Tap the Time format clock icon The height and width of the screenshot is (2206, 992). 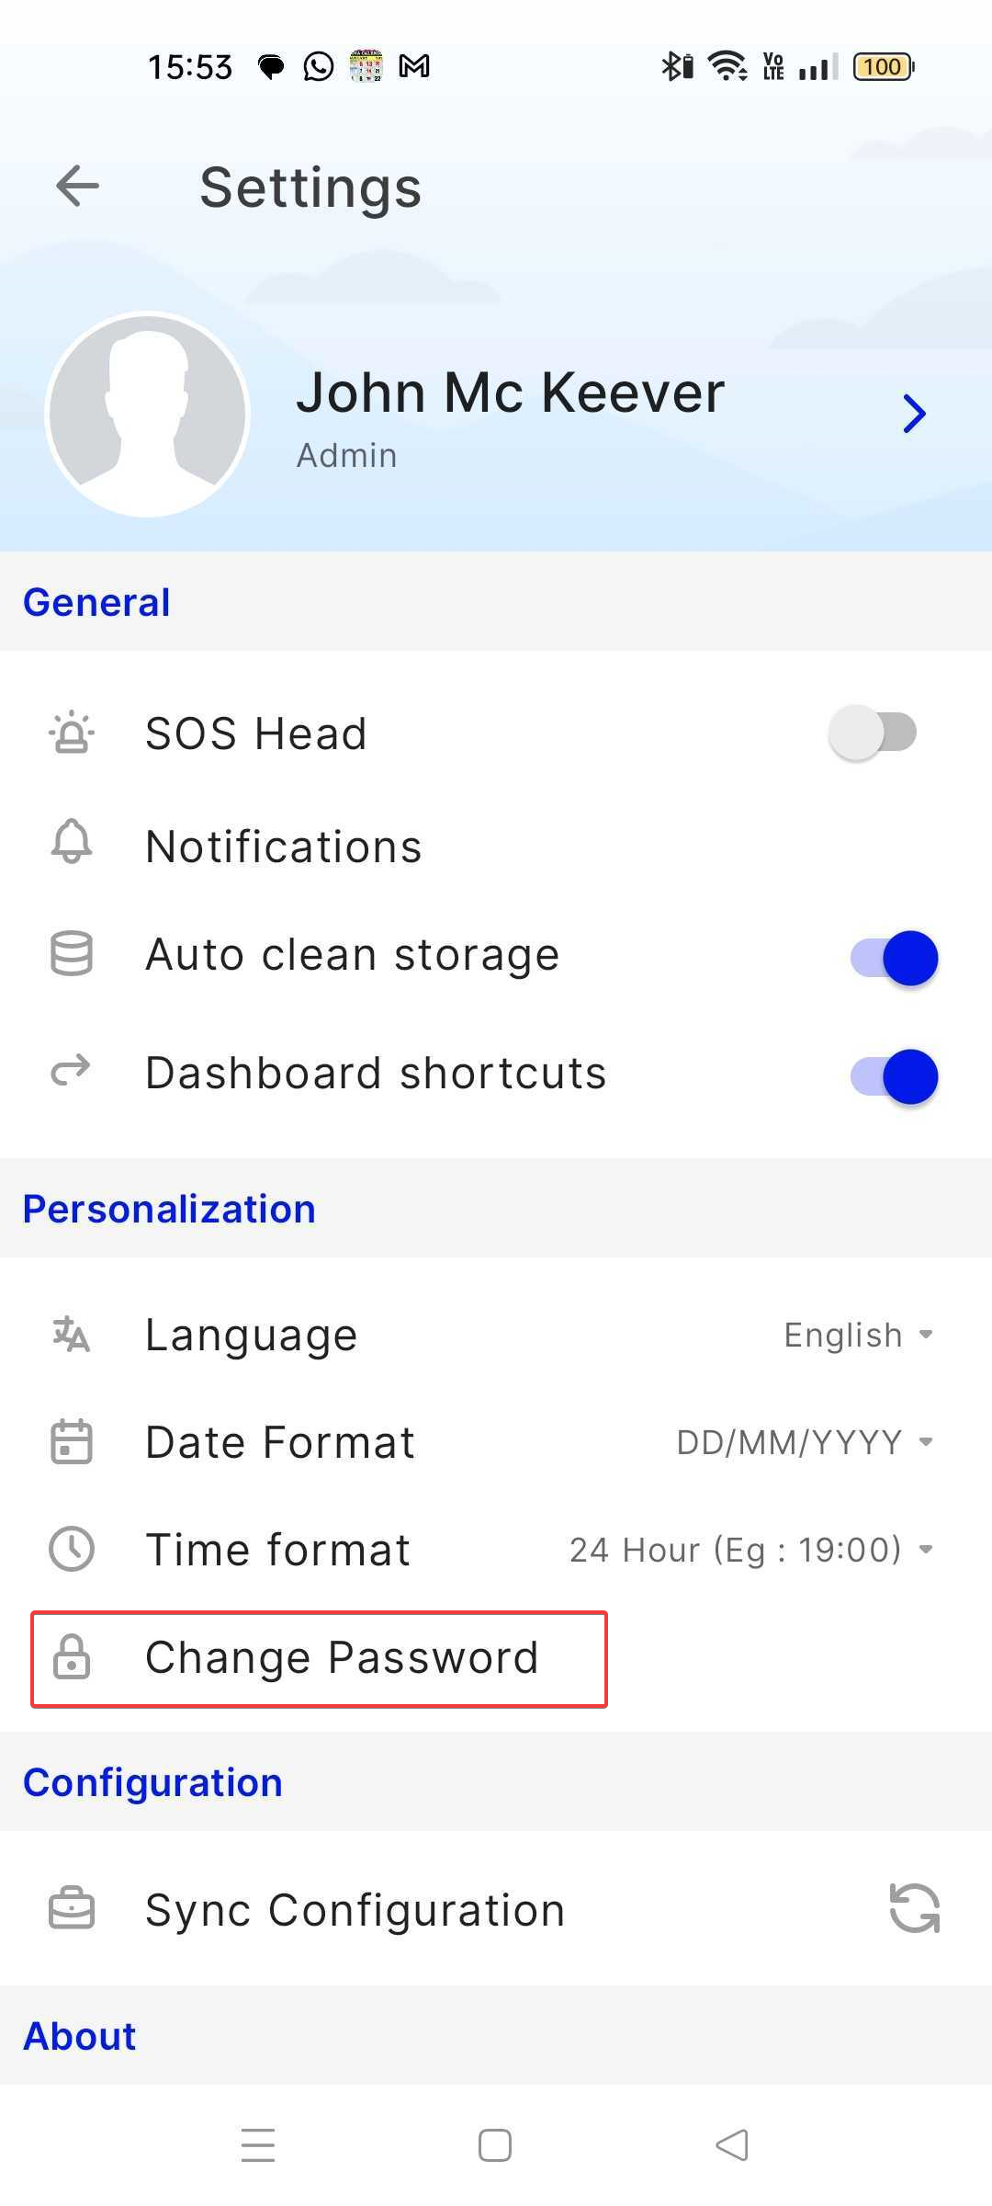pyautogui.click(x=72, y=1549)
